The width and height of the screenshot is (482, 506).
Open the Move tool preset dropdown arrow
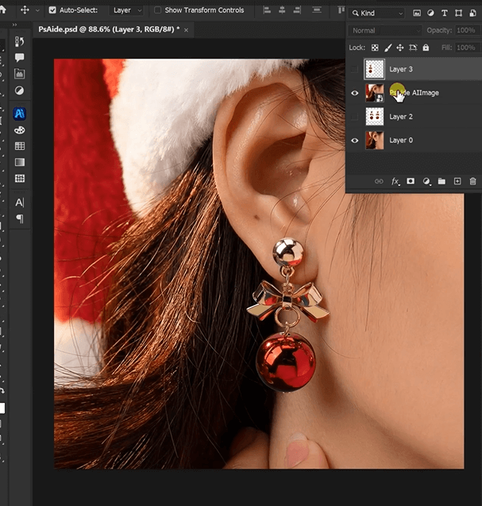37,10
